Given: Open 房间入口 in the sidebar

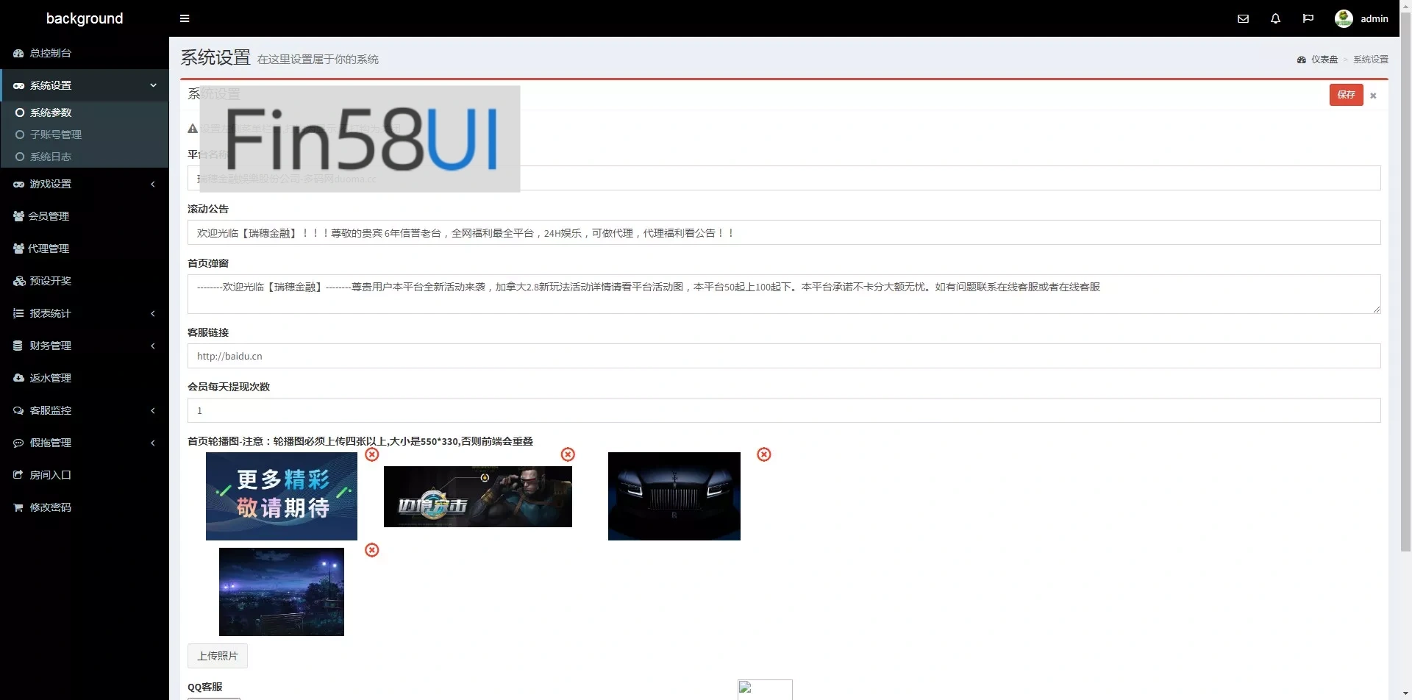Looking at the screenshot, I should coord(49,474).
